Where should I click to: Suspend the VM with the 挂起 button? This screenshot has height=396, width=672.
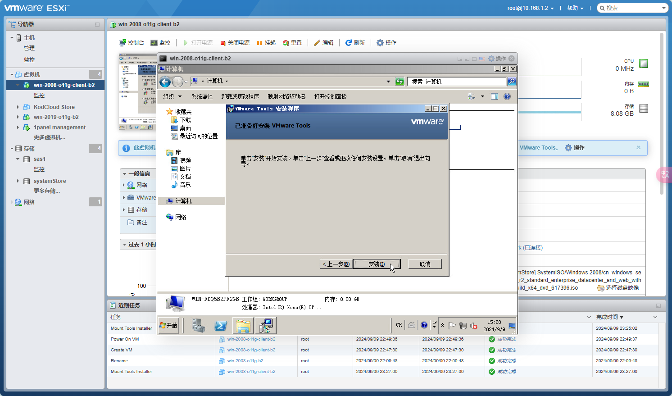[266, 43]
